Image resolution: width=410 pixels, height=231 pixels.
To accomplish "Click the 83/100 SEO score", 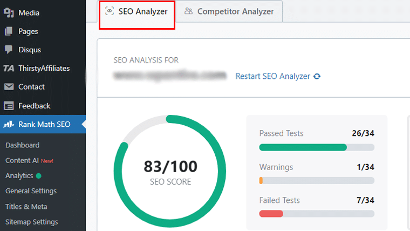I will coord(170,167).
